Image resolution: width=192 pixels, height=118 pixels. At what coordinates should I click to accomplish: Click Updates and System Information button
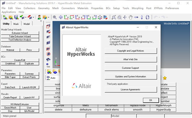click(x=131, y=76)
